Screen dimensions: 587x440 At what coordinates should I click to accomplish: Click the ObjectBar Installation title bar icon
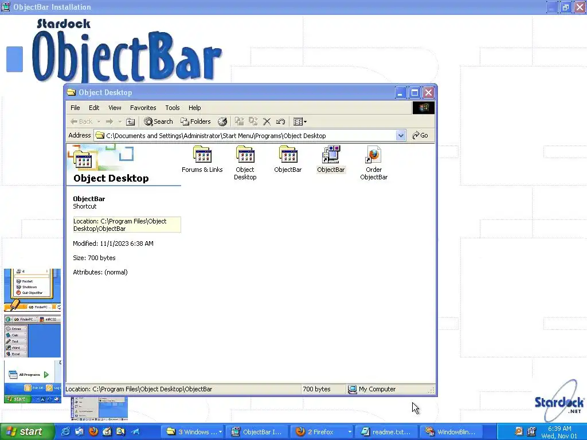(x=5, y=7)
